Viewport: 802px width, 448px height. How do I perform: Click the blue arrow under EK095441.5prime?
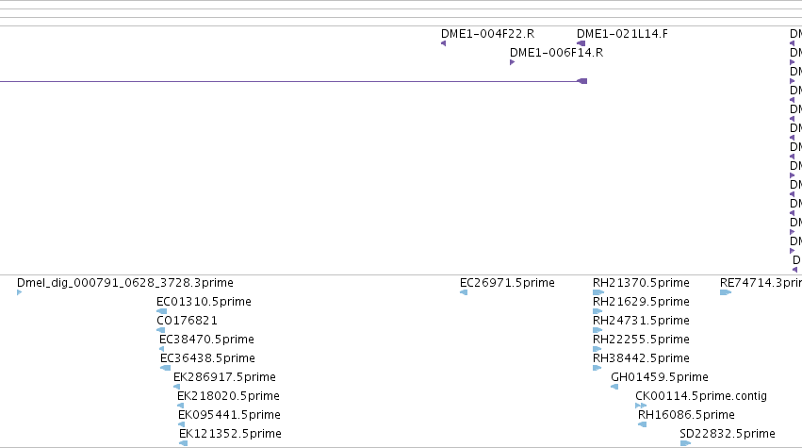(x=181, y=425)
